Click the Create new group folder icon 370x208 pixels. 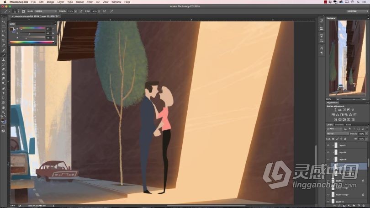point(354,206)
